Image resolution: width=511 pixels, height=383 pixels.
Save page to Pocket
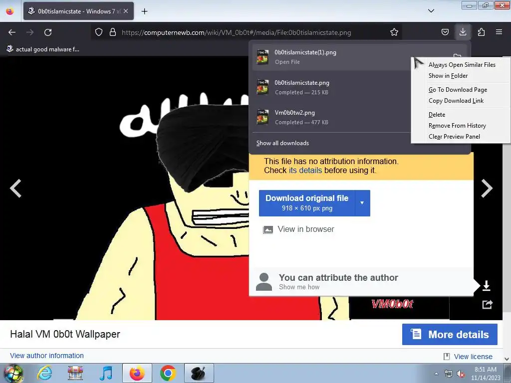(445, 32)
